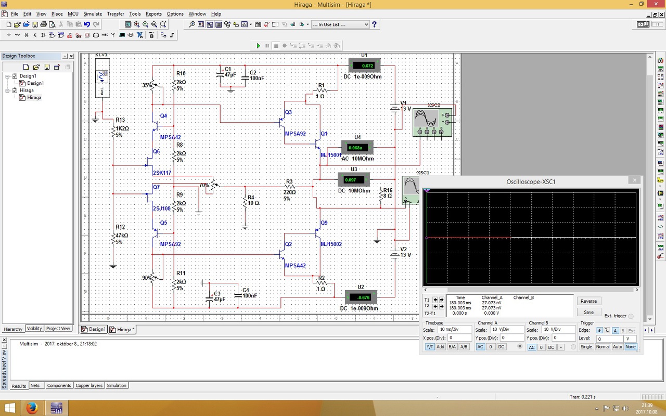
Task: Click the oscilloscope Save button
Action: click(588, 313)
